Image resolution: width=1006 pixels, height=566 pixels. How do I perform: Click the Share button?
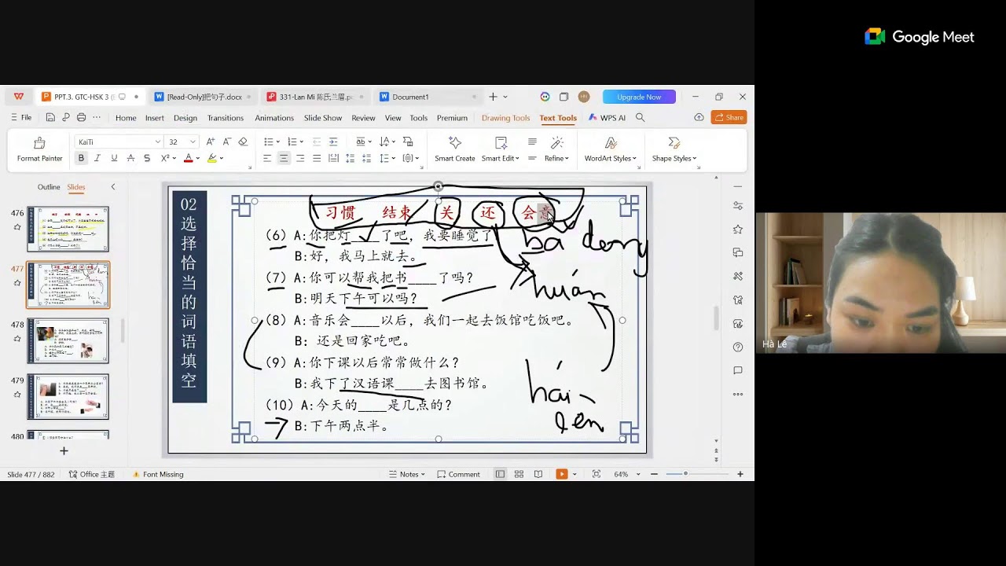(729, 117)
